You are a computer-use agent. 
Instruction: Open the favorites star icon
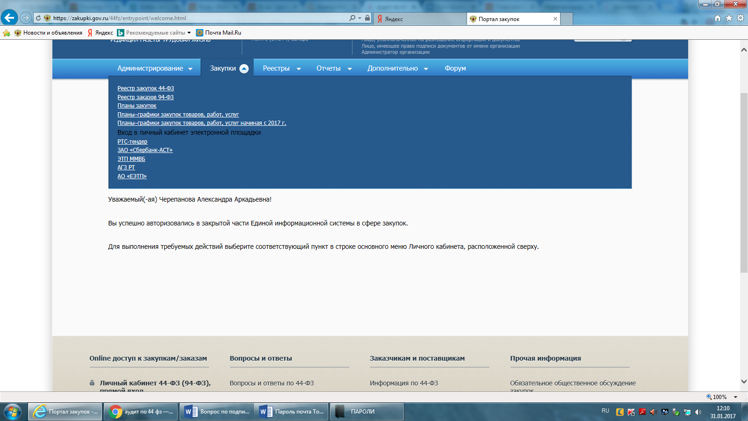(729, 18)
